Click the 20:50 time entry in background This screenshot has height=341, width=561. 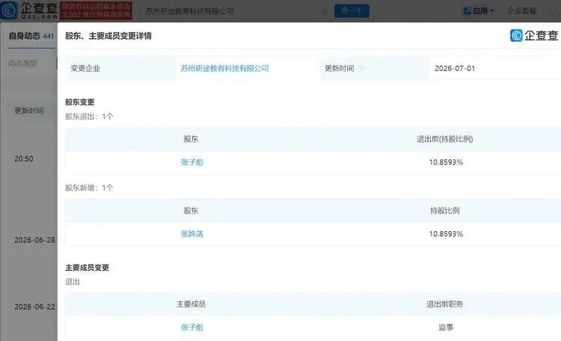pyautogui.click(x=24, y=159)
